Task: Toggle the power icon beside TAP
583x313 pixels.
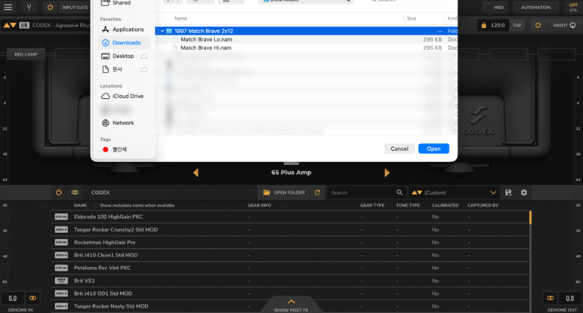Action: (x=538, y=25)
